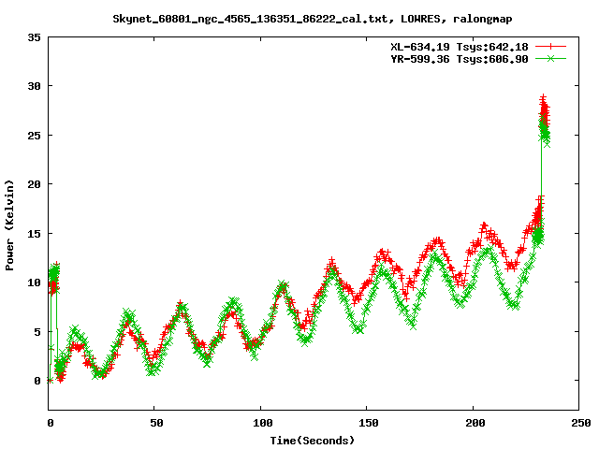This screenshot has height=449, width=599.
Task: Click the Power (Kelvin) y-axis label
Action: pos(9,225)
